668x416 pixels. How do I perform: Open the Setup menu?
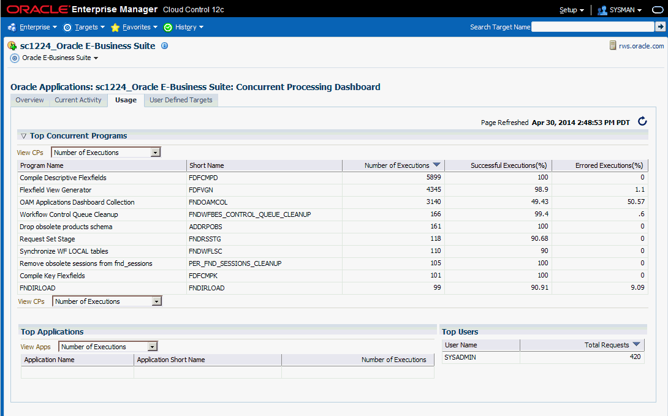tap(572, 10)
